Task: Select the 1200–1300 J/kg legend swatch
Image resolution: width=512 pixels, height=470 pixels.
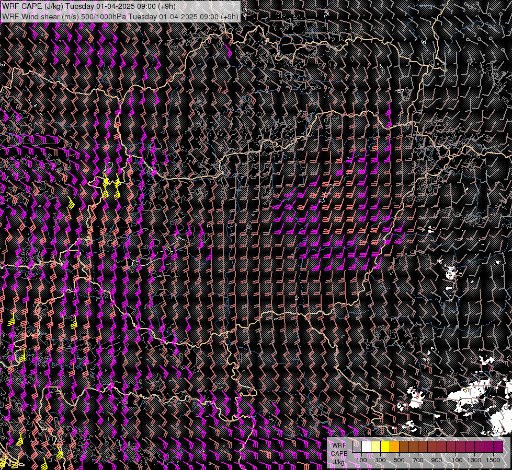Action: click(x=470, y=447)
